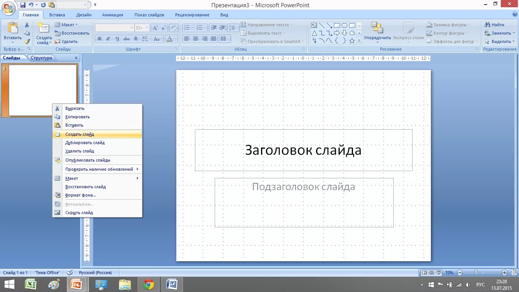The width and height of the screenshot is (519, 292).
Task: Center-align the text
Action: (x=196, y=39)
